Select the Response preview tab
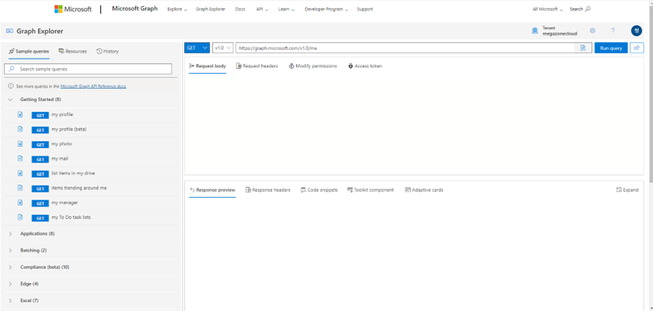This screenshot has height=311, width=653. pos(213,190)
